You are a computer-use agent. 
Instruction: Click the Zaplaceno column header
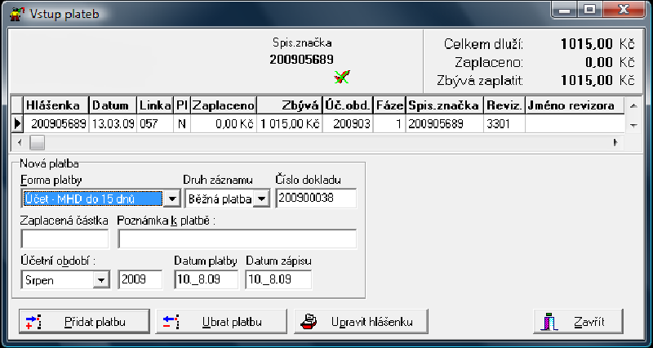click(223, 105)
